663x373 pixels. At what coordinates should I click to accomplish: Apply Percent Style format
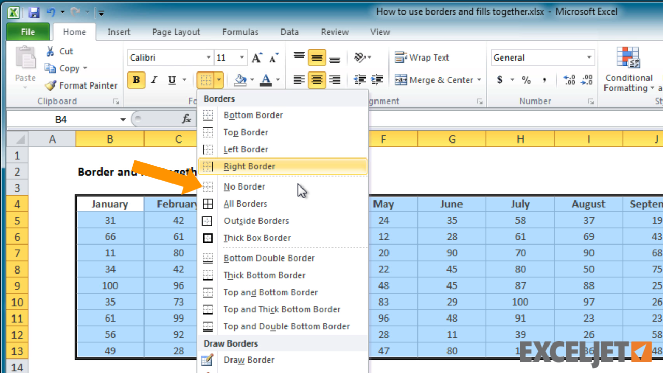526,80
